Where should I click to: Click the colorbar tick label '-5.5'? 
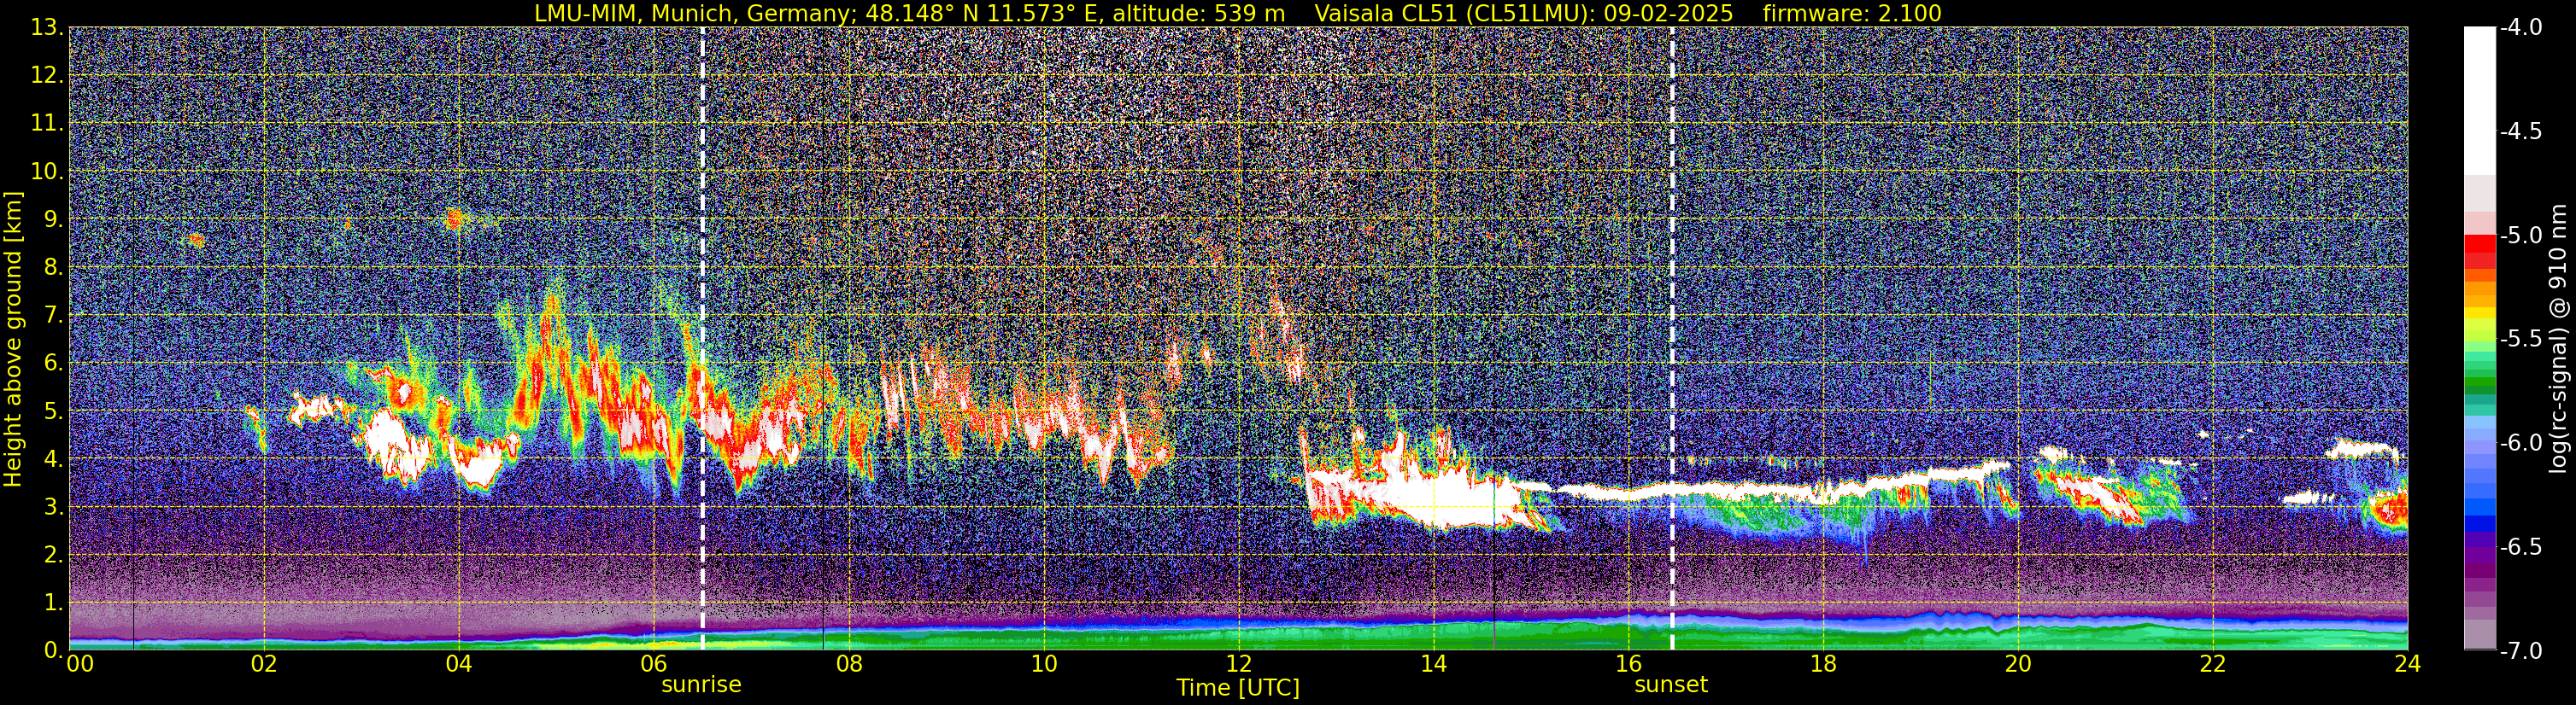pyautogui.click(x=2521, y=339)
